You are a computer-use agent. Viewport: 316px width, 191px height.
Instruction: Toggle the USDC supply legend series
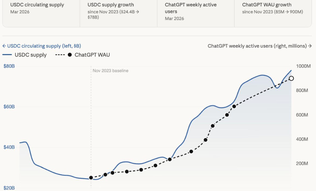[x=31, y=55]
